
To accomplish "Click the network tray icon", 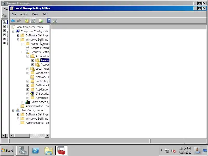I will [167, 151].
